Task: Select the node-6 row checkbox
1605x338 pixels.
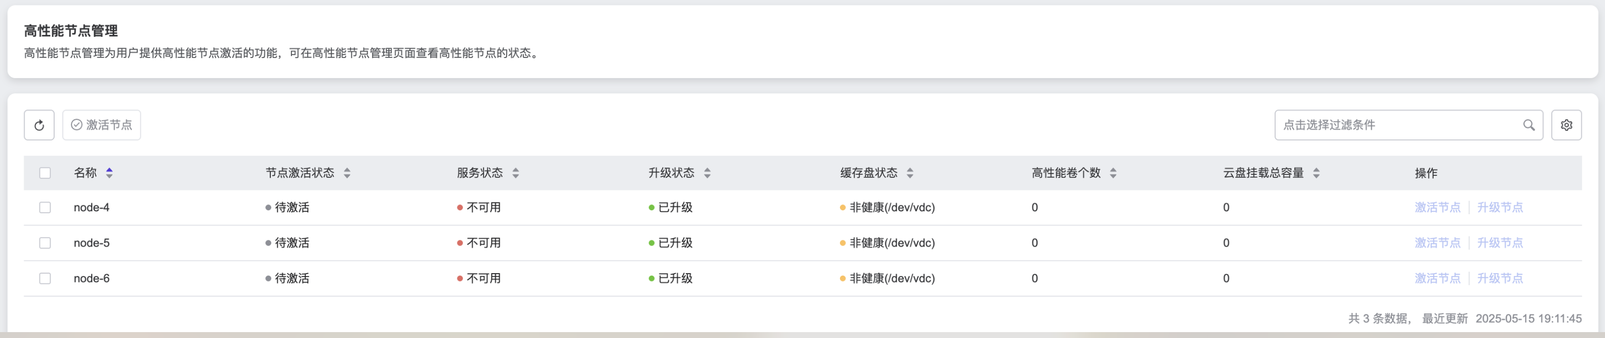Action: 45,279
